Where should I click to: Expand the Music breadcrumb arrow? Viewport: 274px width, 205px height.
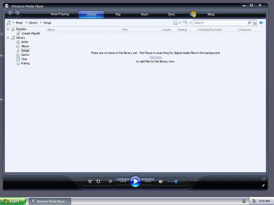[x=13, y=23]
